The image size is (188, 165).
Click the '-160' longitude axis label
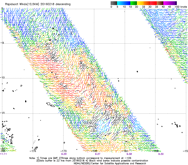[x=125, y=151]
